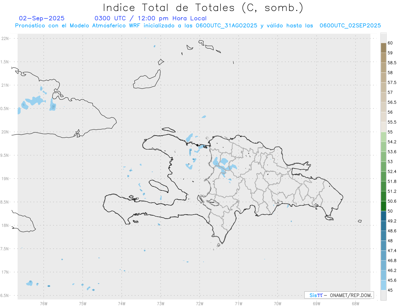This screenshot has height=308, width=399.
Task: Click the "18N" latitude label
Action: click(x=5, y=225)
